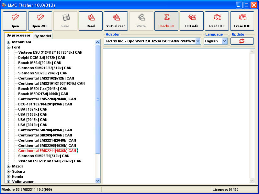Select Bosch ME9.0[2048k] CAN entry

tap(40, 63)
